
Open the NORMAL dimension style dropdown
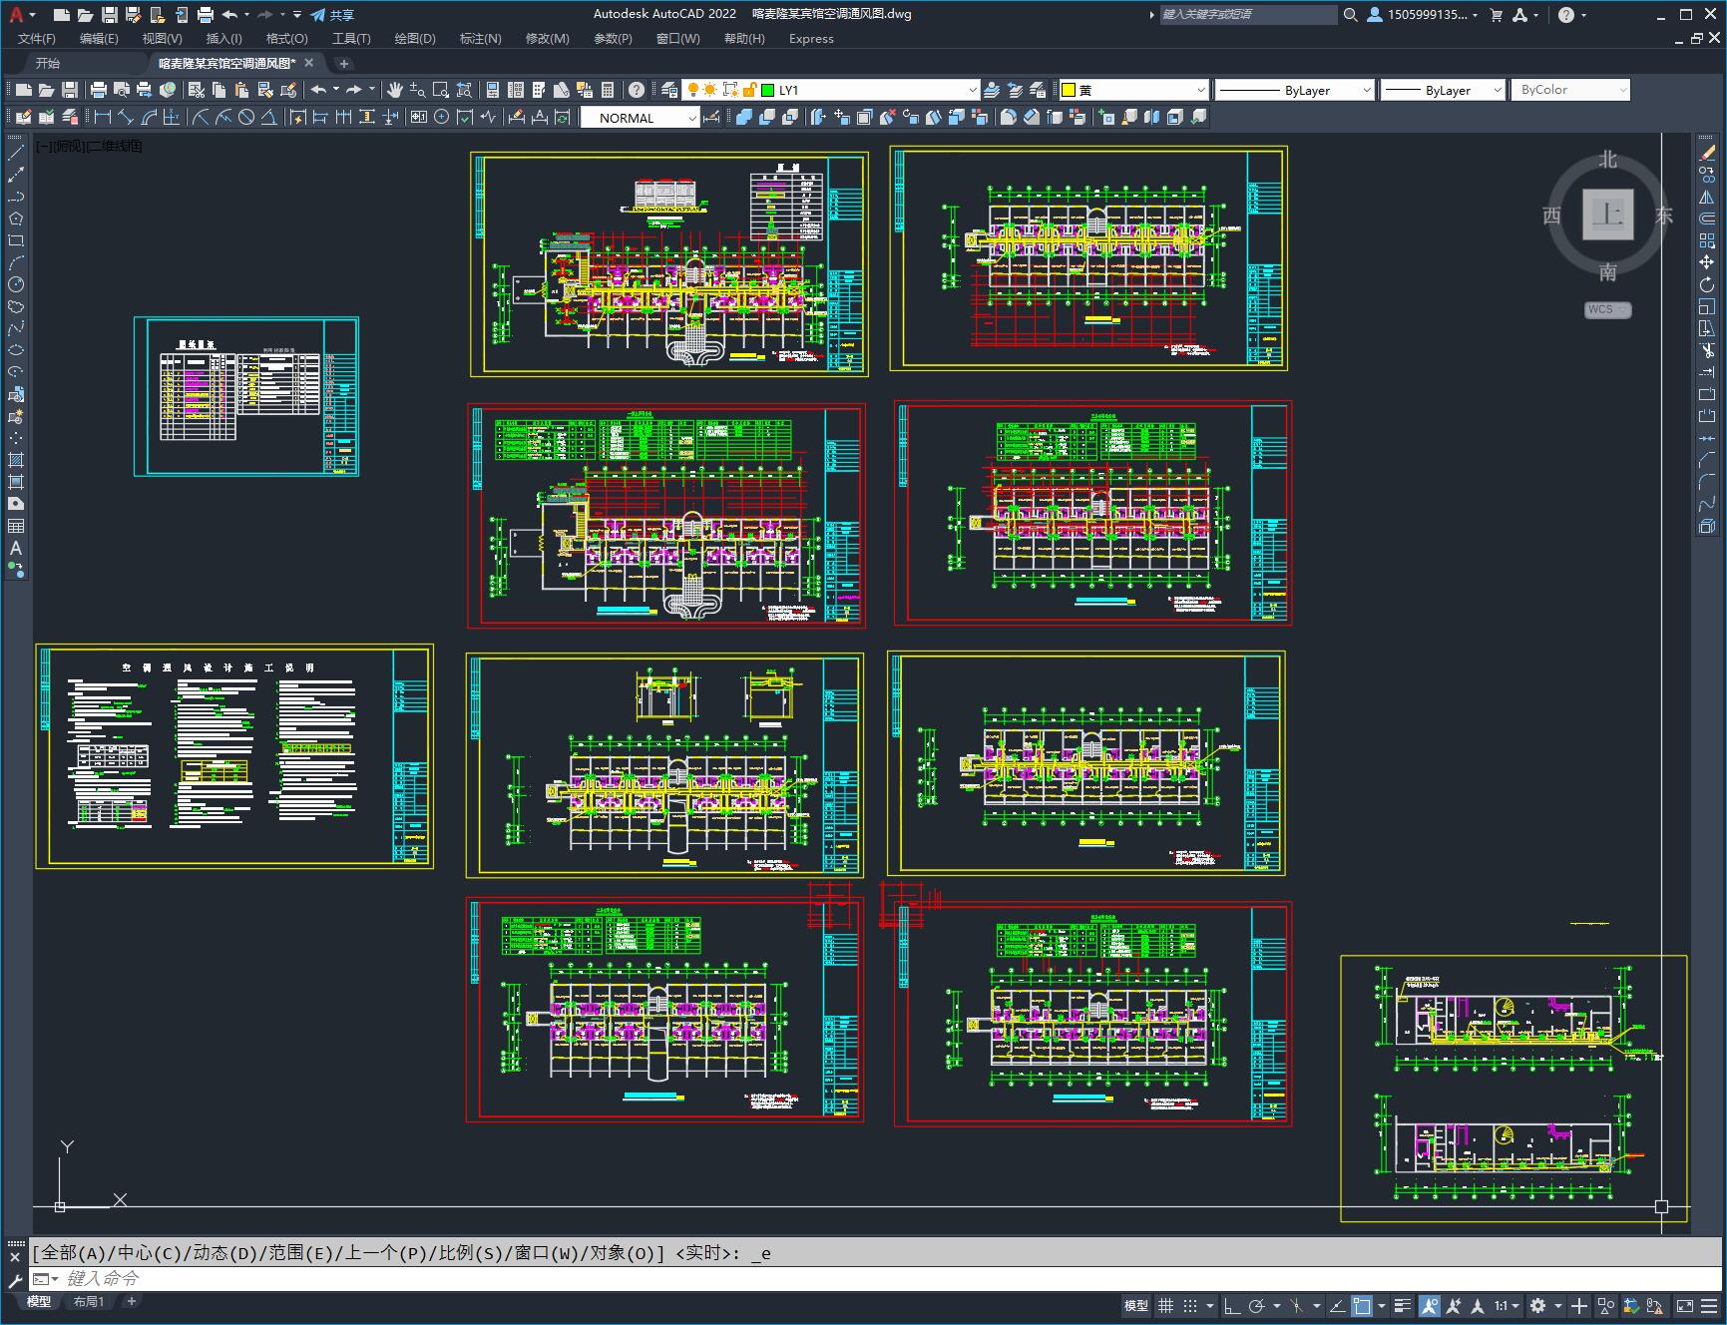(x=641, y=118)
